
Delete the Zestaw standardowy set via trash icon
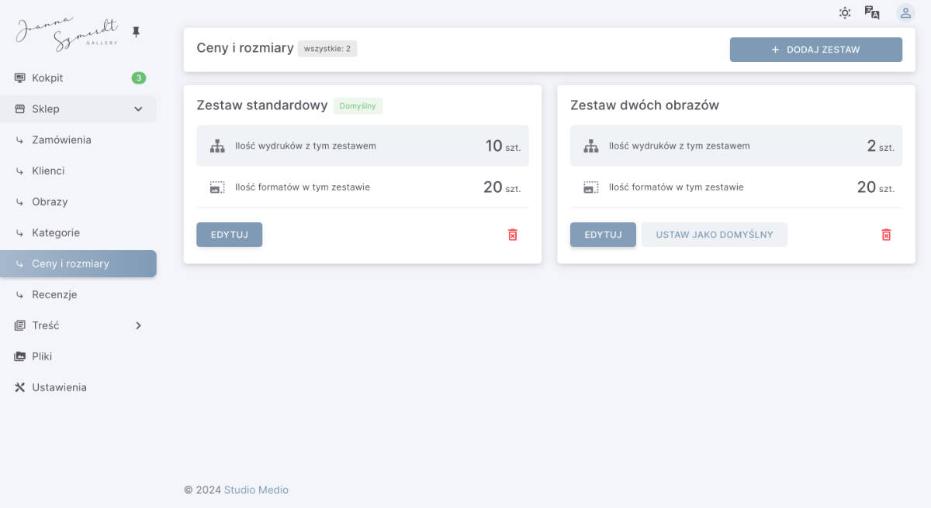tap(512, 235)
